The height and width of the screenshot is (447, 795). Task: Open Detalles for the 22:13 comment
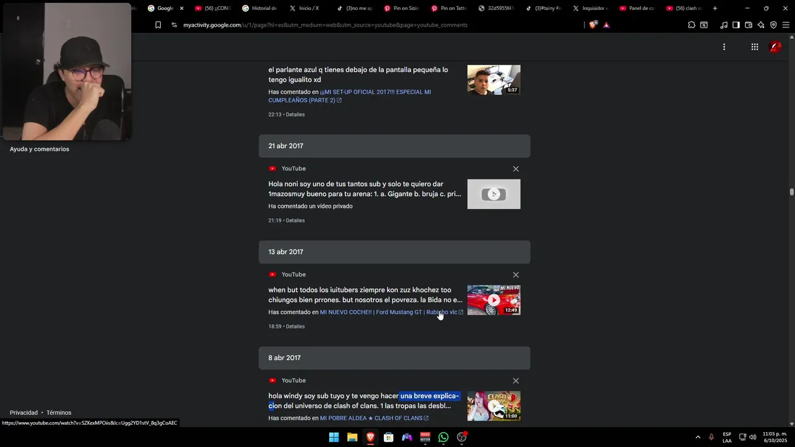tap(295, 115)
